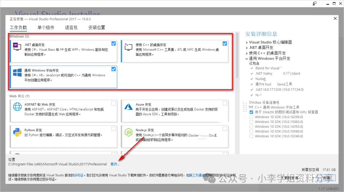This screenshot has height=192, width=344.
Task: Uncheck the 使用 C++ 的桌面开发 workload checkbox
Action: [x=225, y=43]
